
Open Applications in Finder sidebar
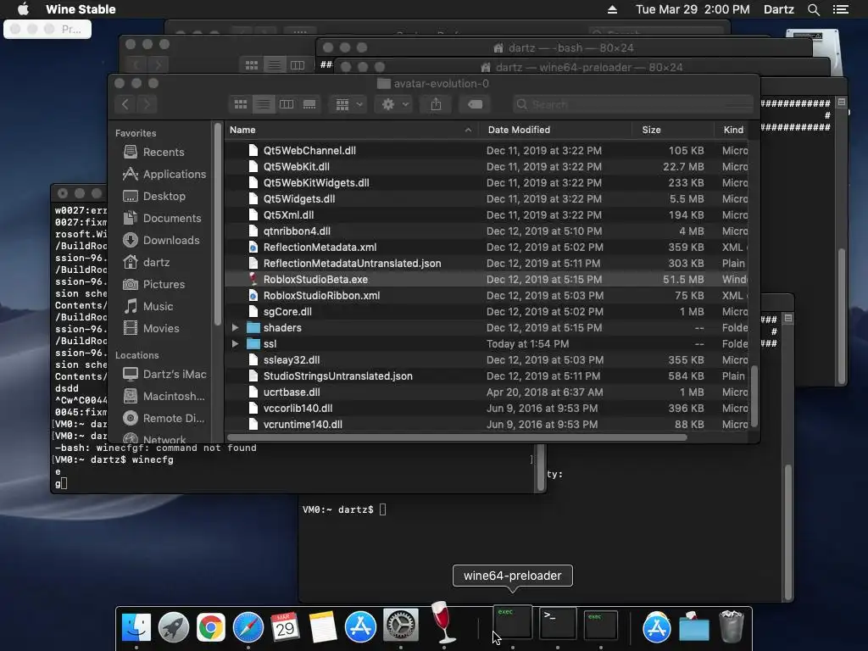coord(164,174)
